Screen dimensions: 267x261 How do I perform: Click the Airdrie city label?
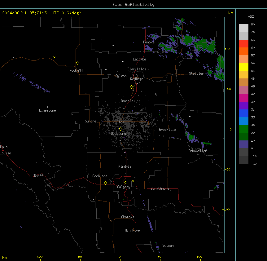[125, 166]
